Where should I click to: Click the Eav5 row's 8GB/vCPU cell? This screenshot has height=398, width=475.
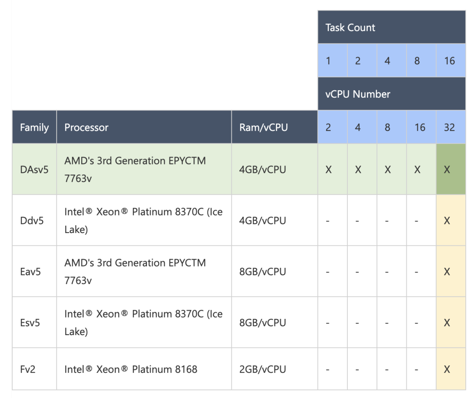[274, 271]
